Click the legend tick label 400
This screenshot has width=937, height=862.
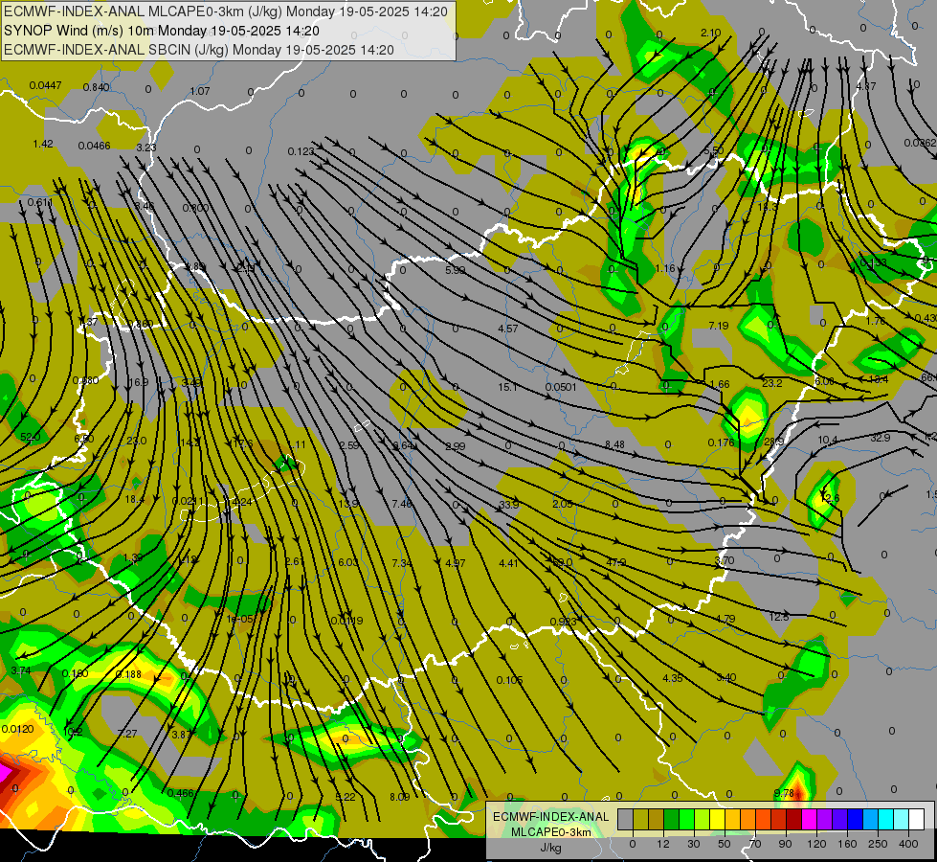point(908,844)
